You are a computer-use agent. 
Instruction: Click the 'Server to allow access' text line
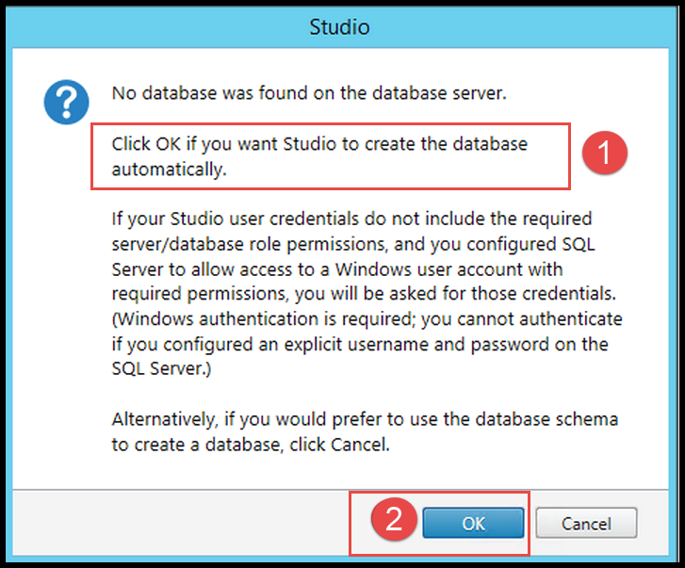pyautogui.click(x=336, y=269)
